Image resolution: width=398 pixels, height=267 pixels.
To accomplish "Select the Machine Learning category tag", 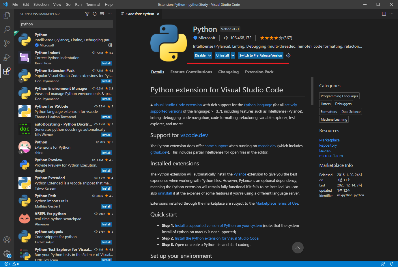I will click(x=334, y=120).
